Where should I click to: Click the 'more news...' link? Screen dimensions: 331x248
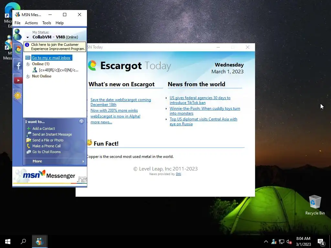tap(101, 122)
